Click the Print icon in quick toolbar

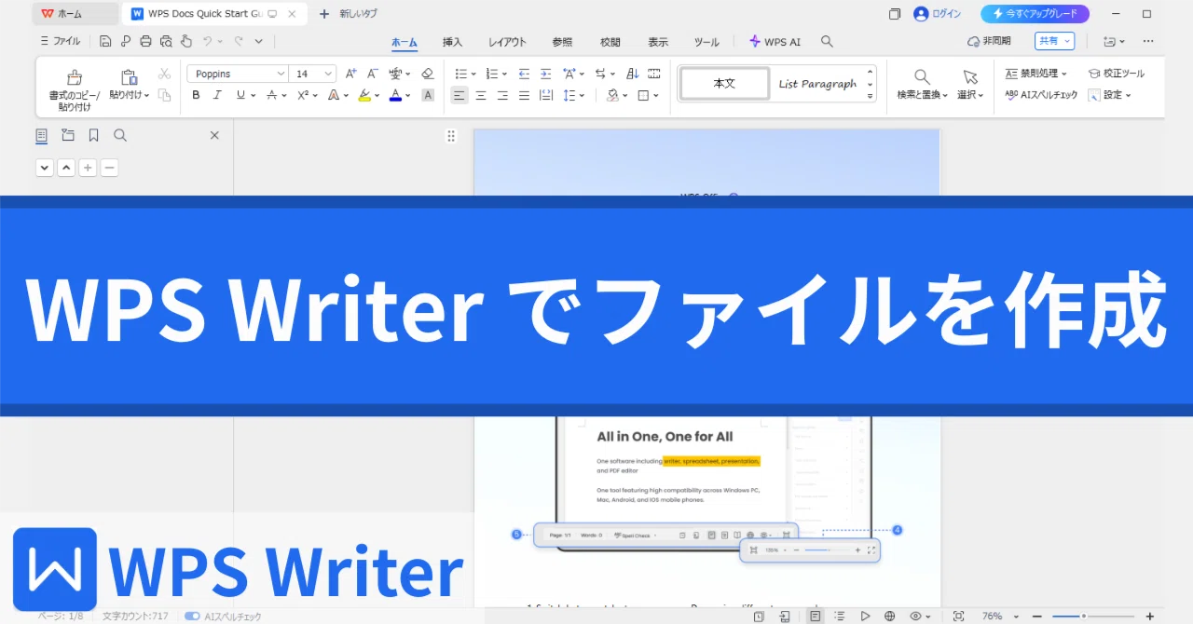click(x=145, y=41)
